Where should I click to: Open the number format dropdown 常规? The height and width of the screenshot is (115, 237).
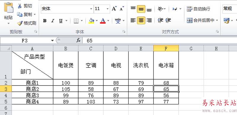coord(230,9)
